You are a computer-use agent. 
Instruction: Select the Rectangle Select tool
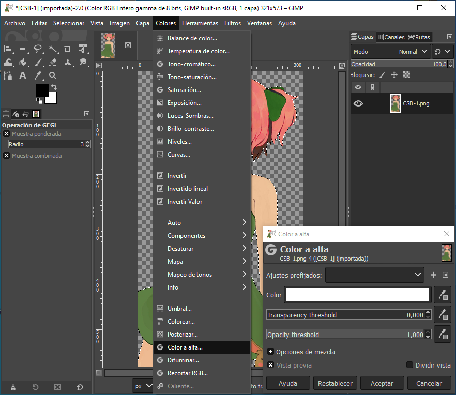(x=23, y=49)
